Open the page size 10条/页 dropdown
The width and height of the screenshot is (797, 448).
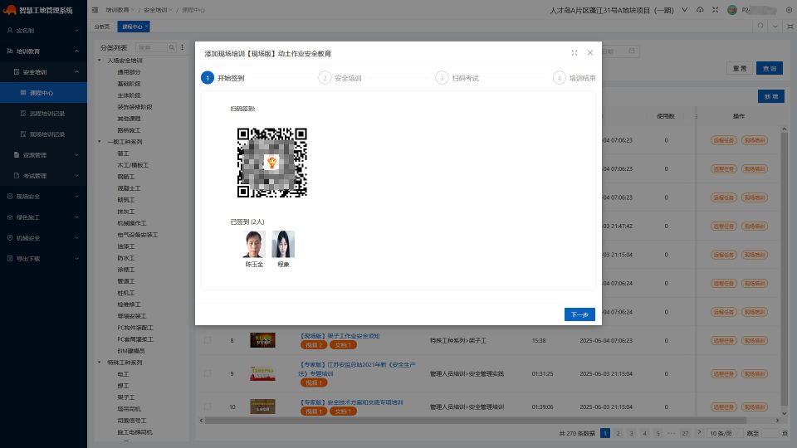(x=723, y=433)
